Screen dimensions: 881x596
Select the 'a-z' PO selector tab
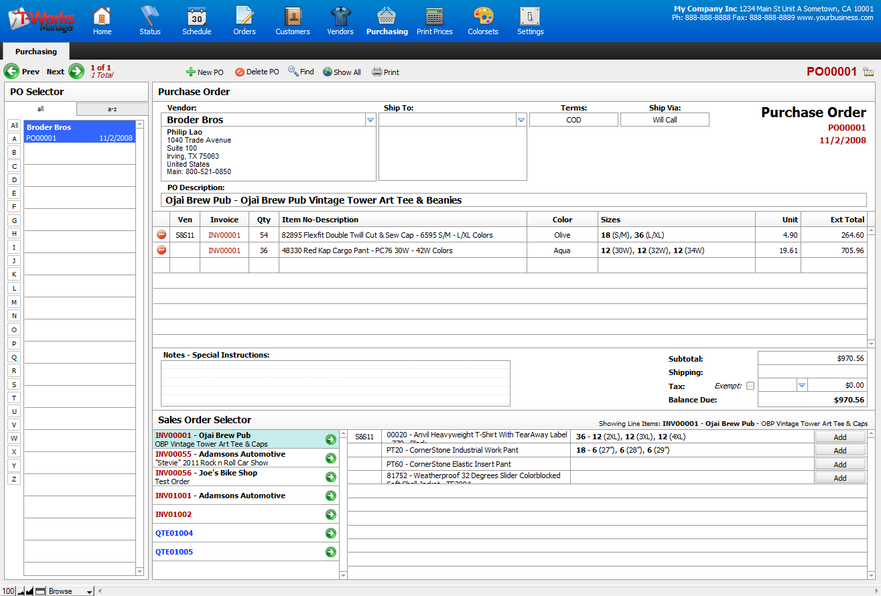tap(113, 108)
